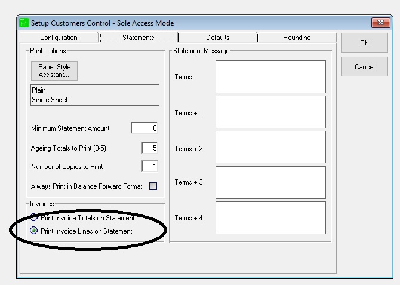
Task: Edit the Ageing Totals to Print field
Action: 149,148
